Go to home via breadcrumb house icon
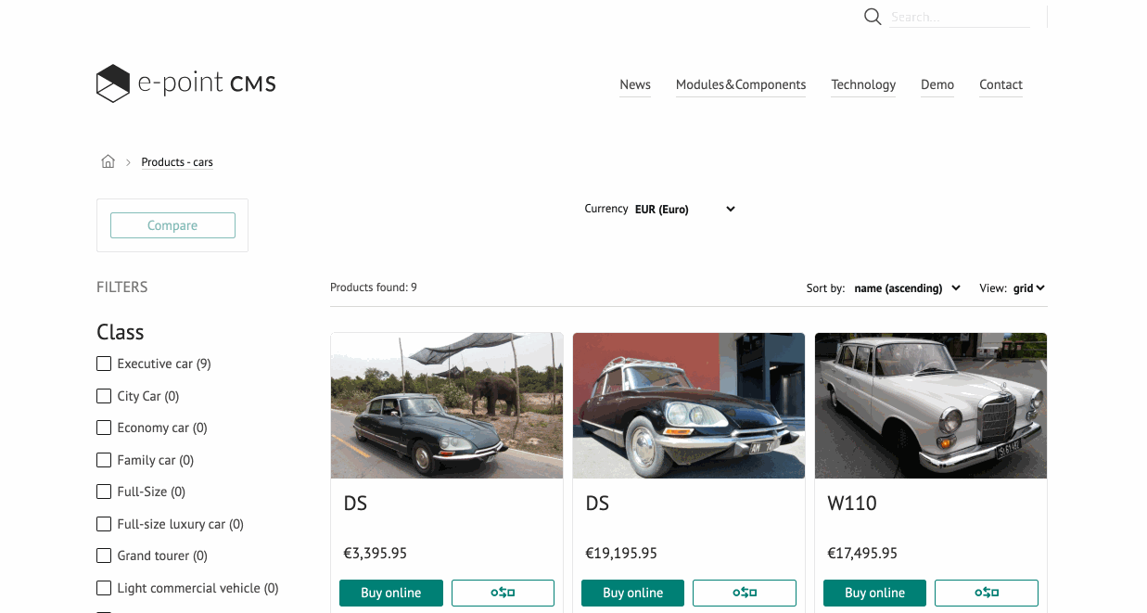1147x613 pixels. pos(108,161)
